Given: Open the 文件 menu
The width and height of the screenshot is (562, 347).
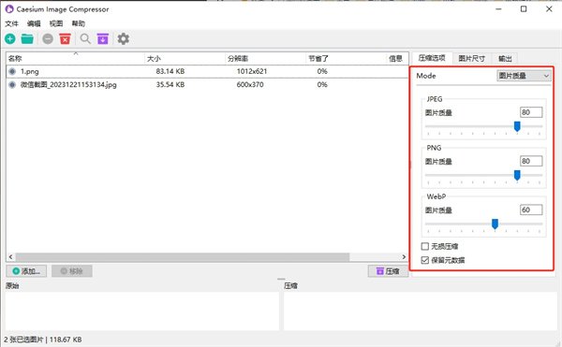Looking at the screenshot, I should coord(11,23).
